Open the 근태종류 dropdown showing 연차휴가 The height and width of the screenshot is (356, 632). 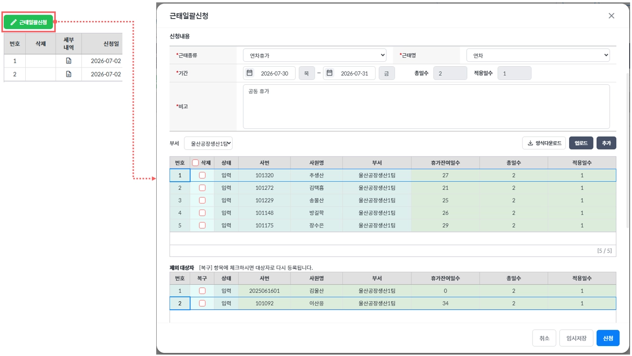tap(315, 56)
